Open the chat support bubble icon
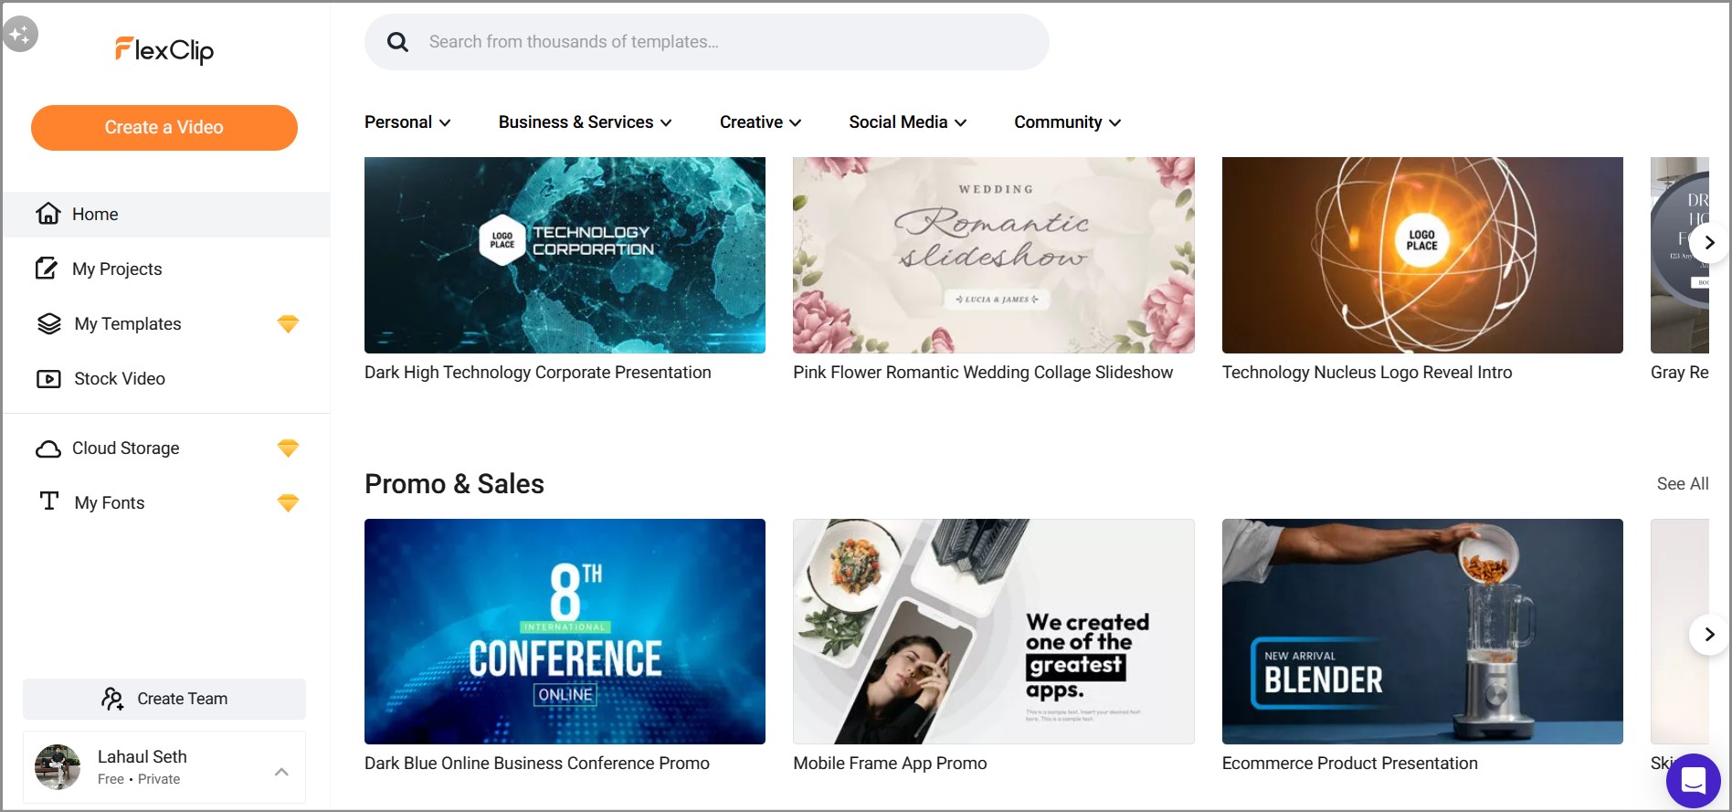Viewport: 1732px width, 812px height. (1693, 781)
